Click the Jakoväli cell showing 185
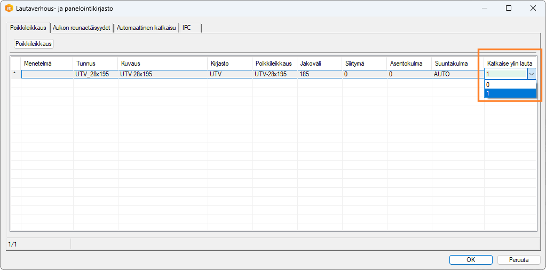 point(319,74)
